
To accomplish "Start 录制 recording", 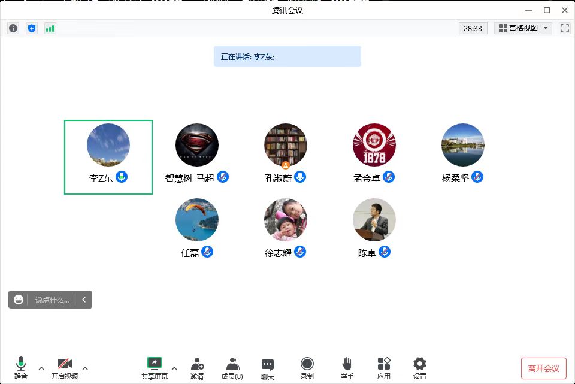I will pos(307,367).
